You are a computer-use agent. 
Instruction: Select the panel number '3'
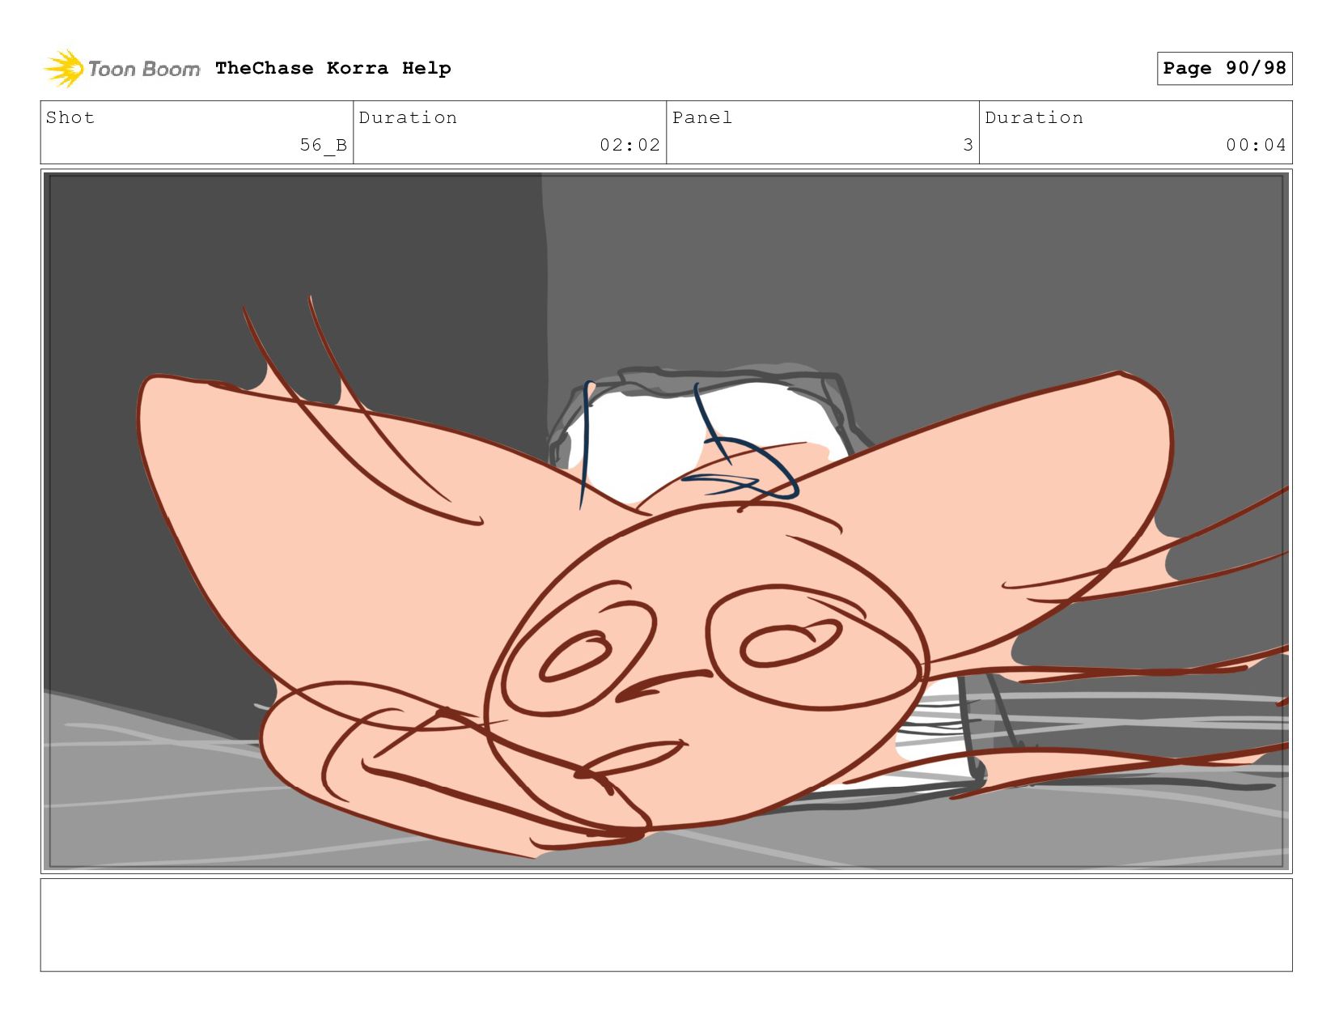pyautogui.click(x=968, y=145)
